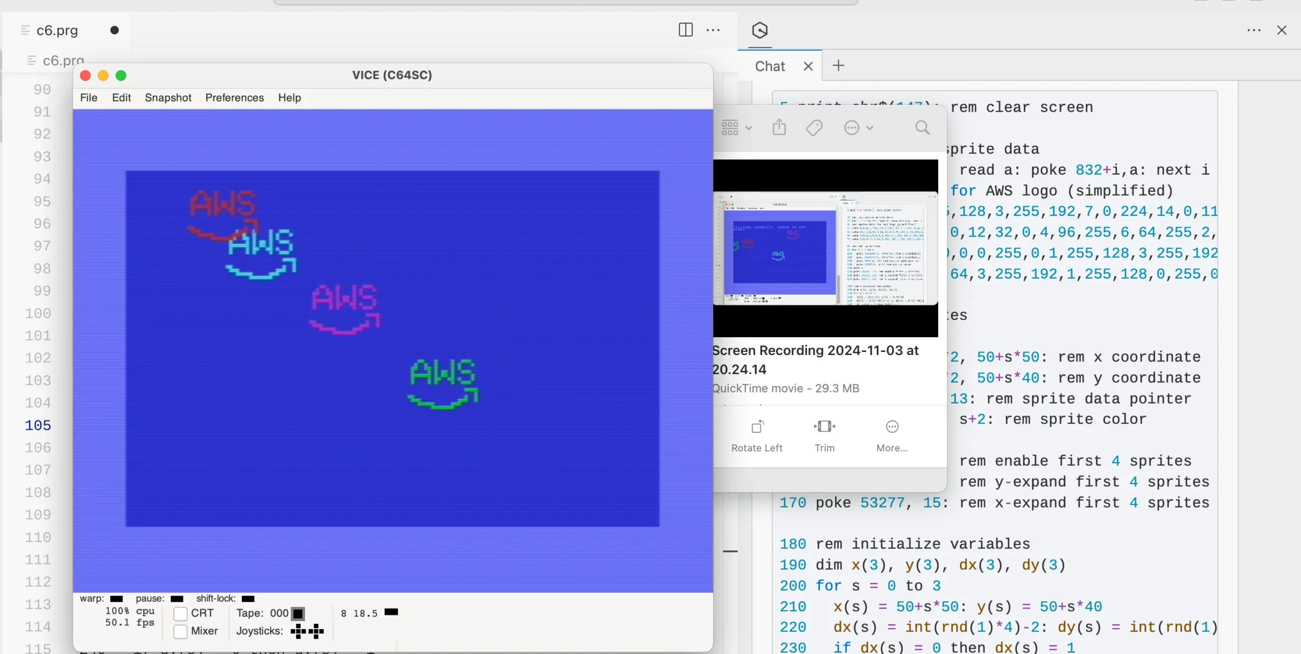Click the 'rem enable first 4 sprites' comment
Image resolution: width=1301 pixels, height=654 pixels.
[1075, 461]
